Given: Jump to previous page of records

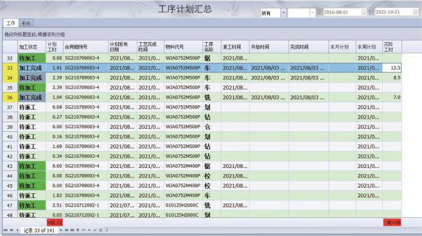Looking at the screenshot, I should pos(11,230).
